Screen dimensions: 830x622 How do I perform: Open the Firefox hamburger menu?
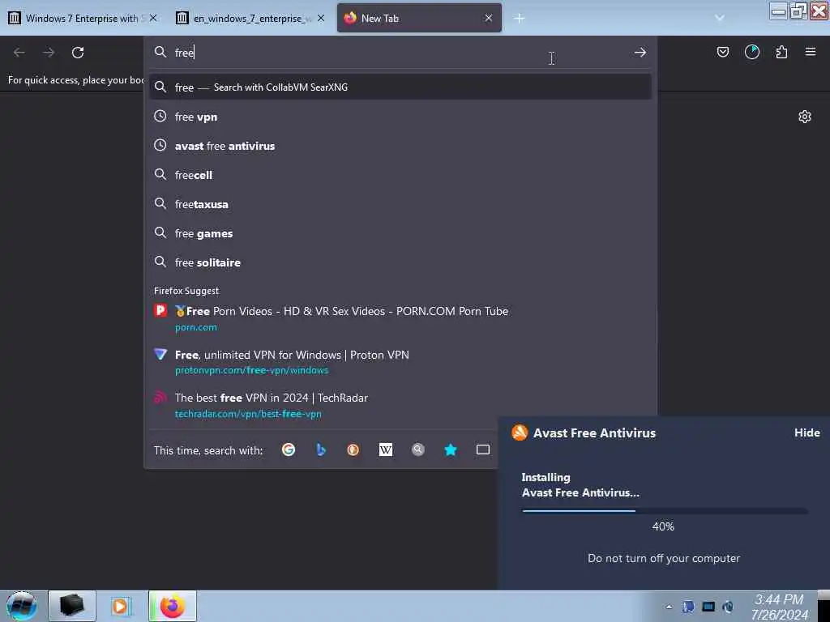click(810, 52)
